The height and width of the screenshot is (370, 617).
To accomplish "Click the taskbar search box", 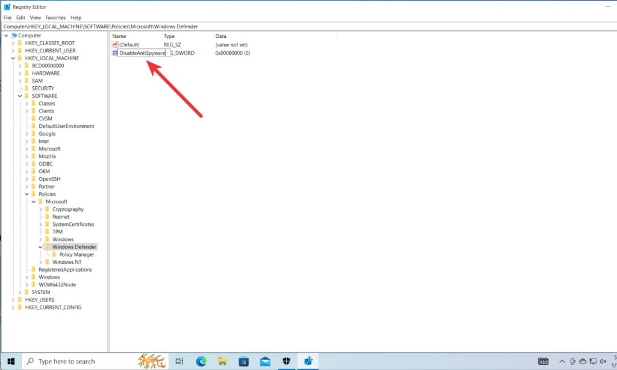I will point(95,362).
